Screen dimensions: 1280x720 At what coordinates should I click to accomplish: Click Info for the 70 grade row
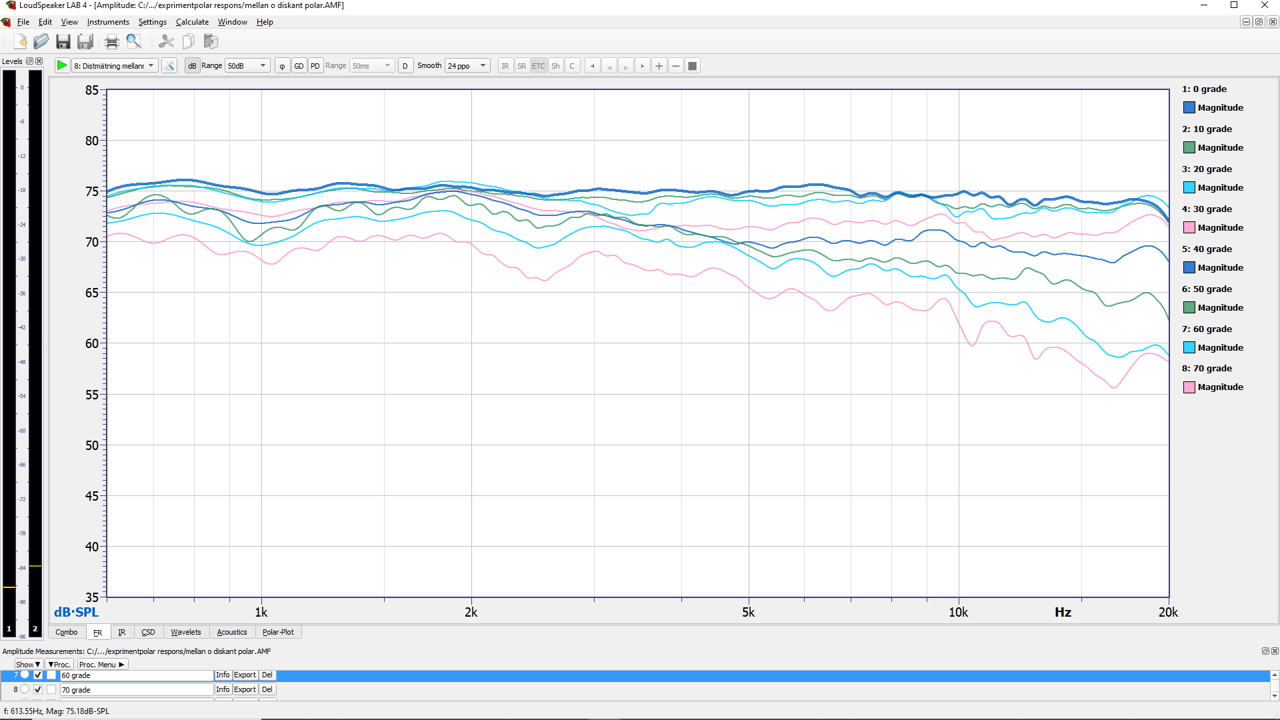[x=223, y=689]
